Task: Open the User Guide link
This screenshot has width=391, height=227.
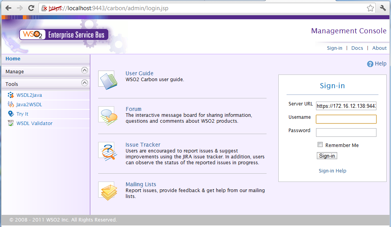Action: coord(139,73)
